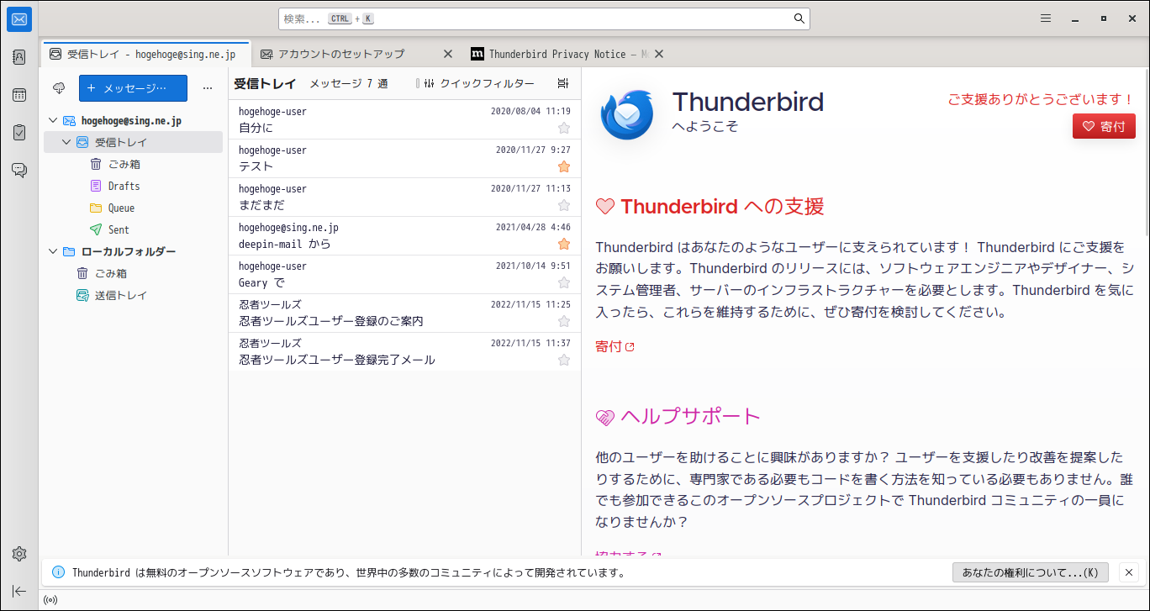Switch to the 受信トレイ tab
The image size is (1150, 611).
pos(146,54)
